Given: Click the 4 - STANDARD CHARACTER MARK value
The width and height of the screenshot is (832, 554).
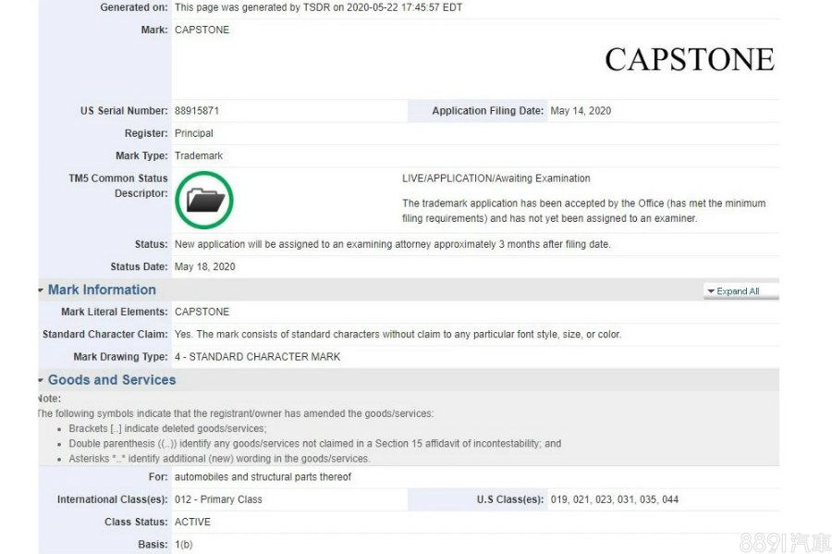Looking at the screenshot, I should 257,357.
